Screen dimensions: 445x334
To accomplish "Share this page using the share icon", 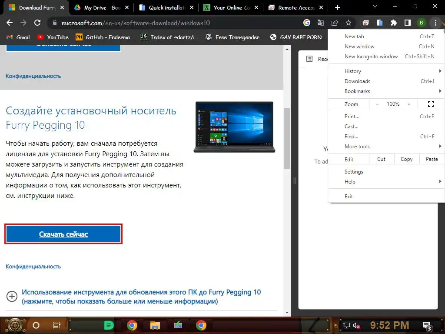I will point(335,23).
